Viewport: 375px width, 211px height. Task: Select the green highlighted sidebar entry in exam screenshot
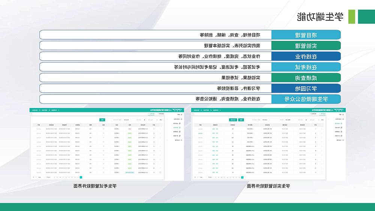point(177,127)
